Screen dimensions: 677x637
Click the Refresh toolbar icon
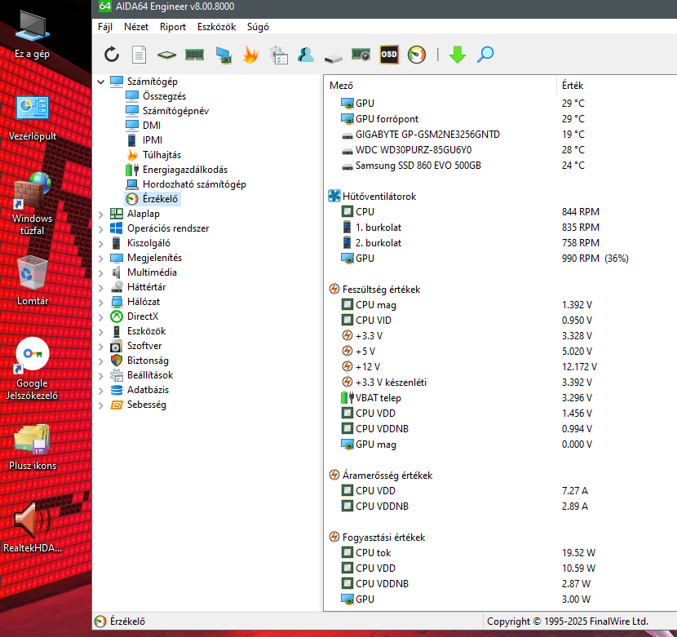click(112, 55)
